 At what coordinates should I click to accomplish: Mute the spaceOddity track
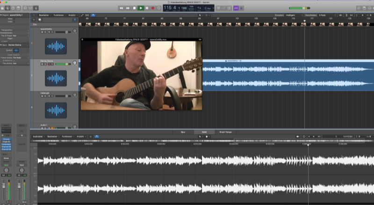pyautogui.click(x=42, y=32)
